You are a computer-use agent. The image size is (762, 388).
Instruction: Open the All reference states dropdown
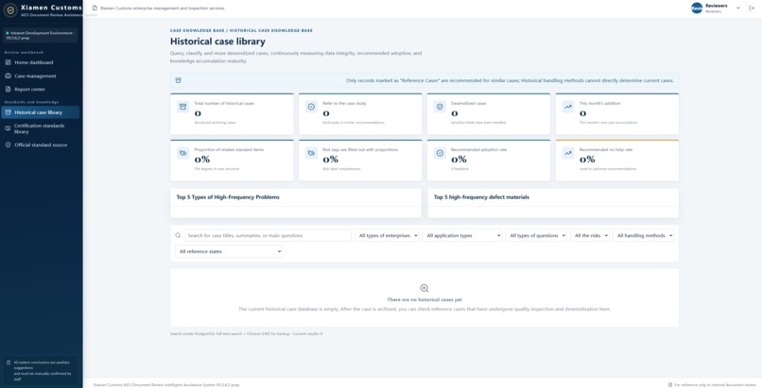click(x=229, y=251)
